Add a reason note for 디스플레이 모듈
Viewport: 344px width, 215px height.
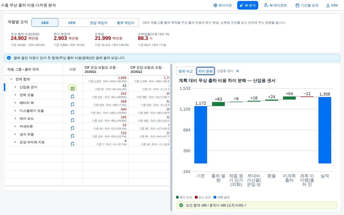pyautogui.click(x=73, y=112)
